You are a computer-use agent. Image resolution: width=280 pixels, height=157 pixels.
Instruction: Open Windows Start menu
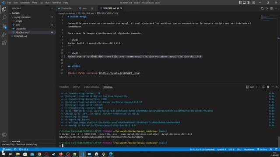point(3,154)
